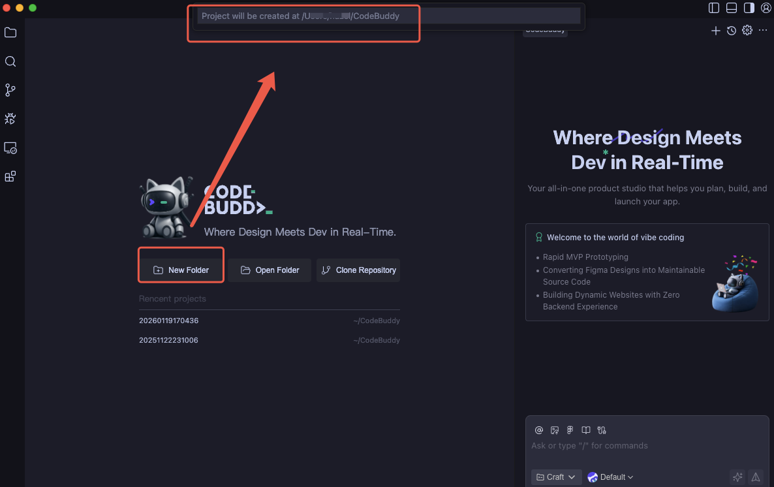This screenshot has height=487, width=774.
Task: Open recent project 20260119170436
Action: (x=270, y=321)
